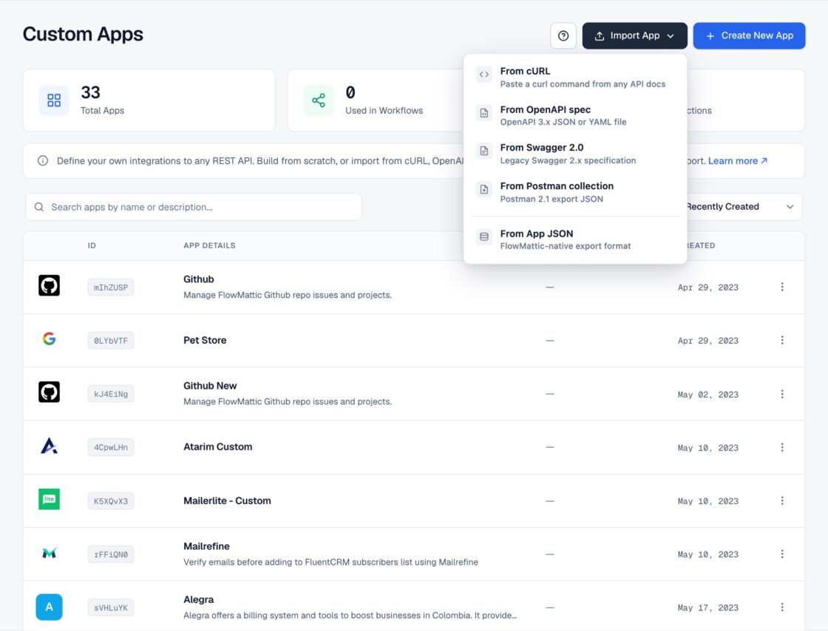828x631 pixels.
Task: Click the ID column header
Action: click(92, 245)
